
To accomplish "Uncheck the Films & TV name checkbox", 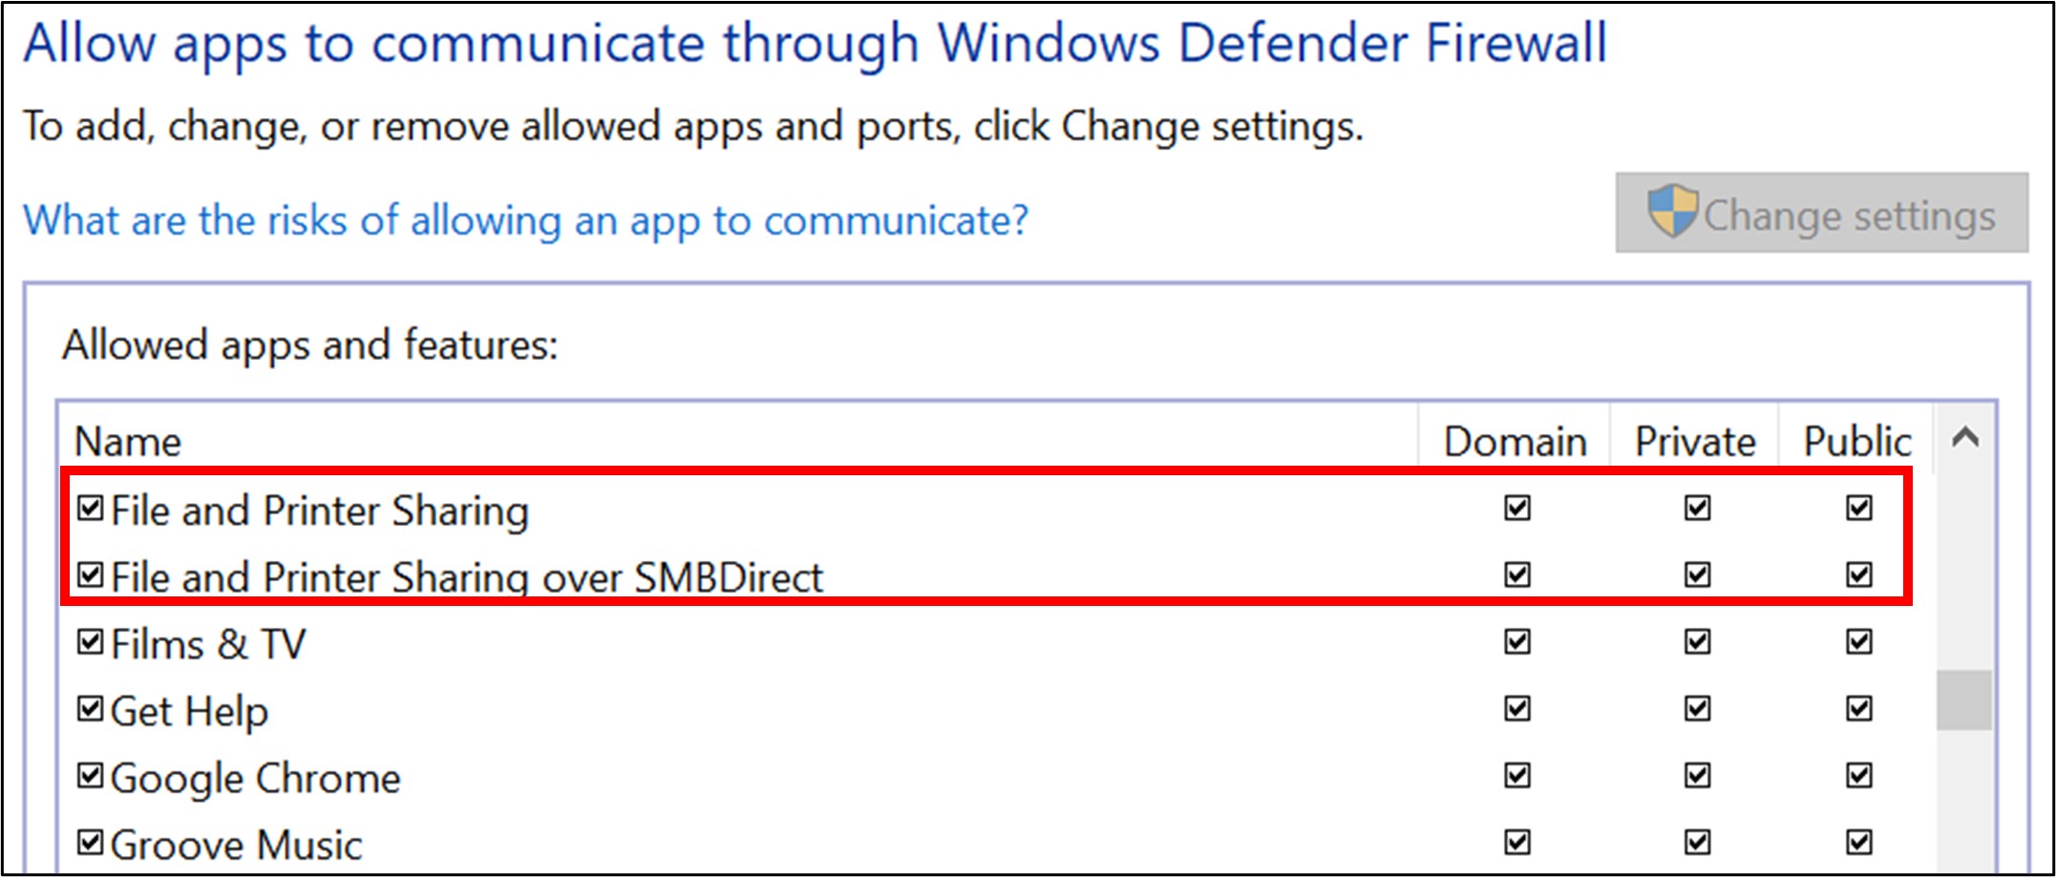I will [91, 642].
